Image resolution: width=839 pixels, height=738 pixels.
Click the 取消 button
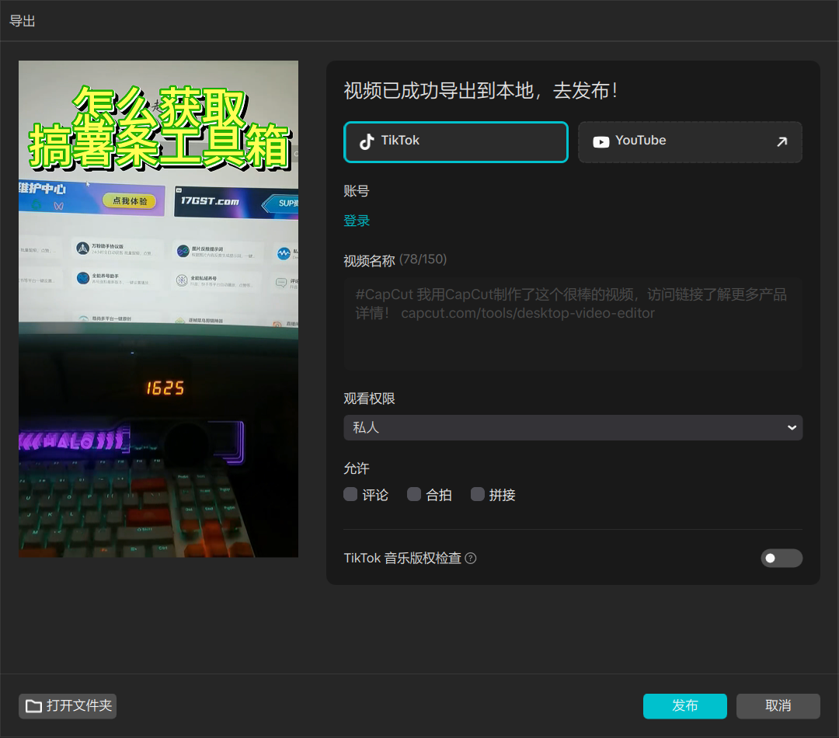(778, 705)
